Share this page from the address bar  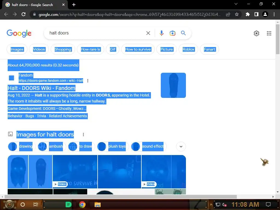click(228, 14)
